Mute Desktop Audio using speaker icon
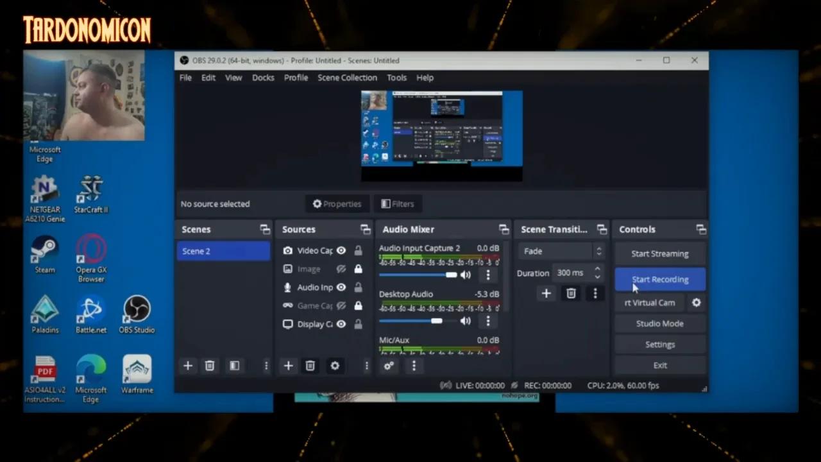Viewport: 821px width, 462px height. pyautogui.click(x=465, y=321)
